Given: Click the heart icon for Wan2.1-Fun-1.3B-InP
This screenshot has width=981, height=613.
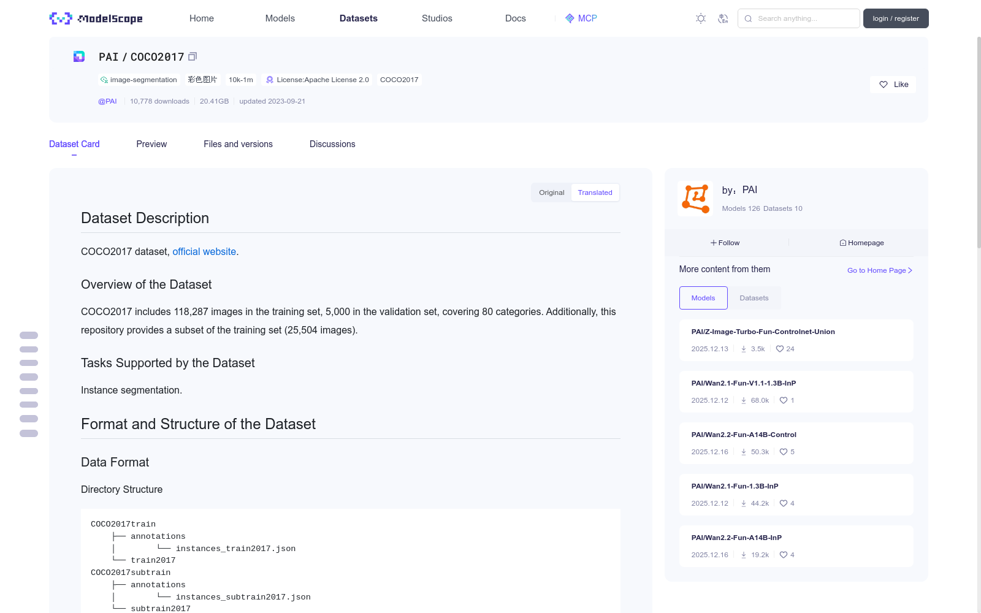Looking at the screenshot, I should pyautogui.click(x=784, y=503).
